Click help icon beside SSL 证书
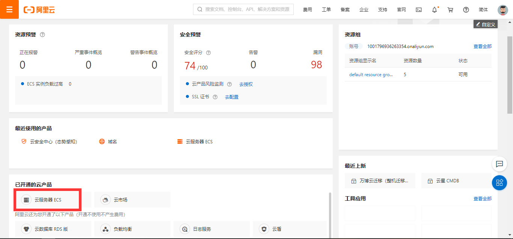The image size is (513, 239). (x=215, y=97)
